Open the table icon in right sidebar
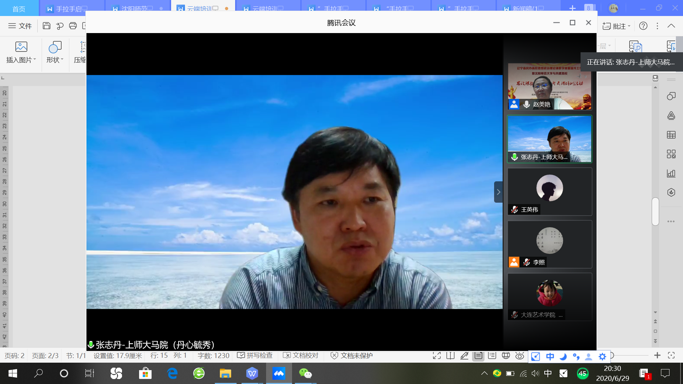The width and height of the screenshot is (683, 384). (x=671, y=135)
